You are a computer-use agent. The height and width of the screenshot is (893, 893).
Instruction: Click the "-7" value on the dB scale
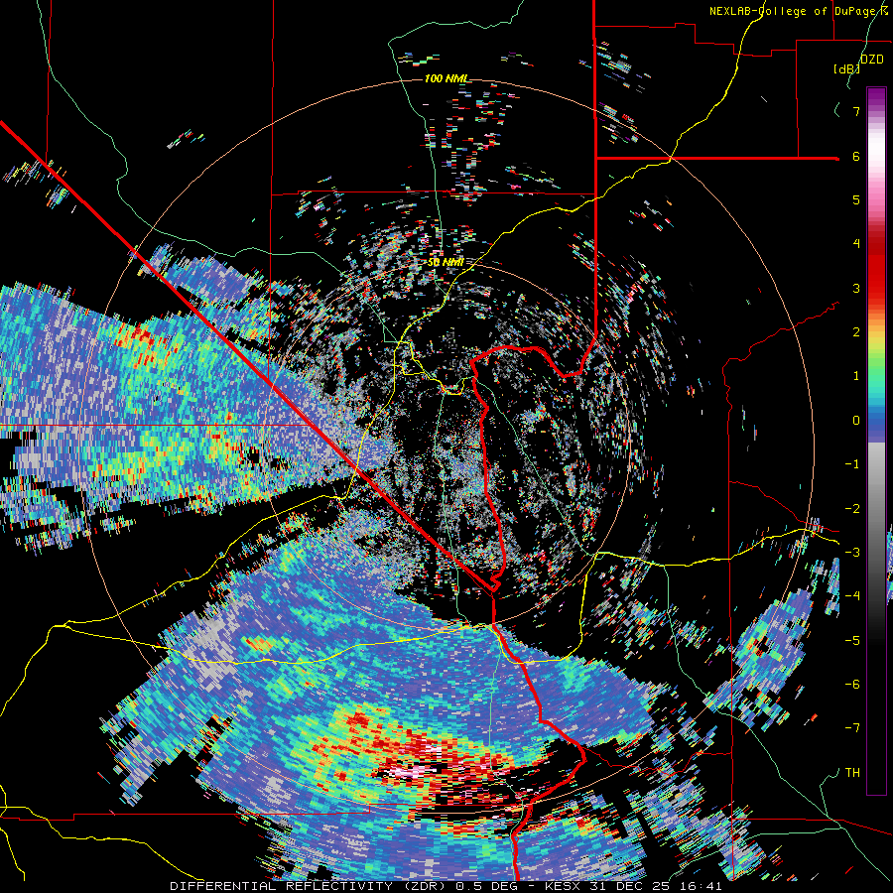852,728
